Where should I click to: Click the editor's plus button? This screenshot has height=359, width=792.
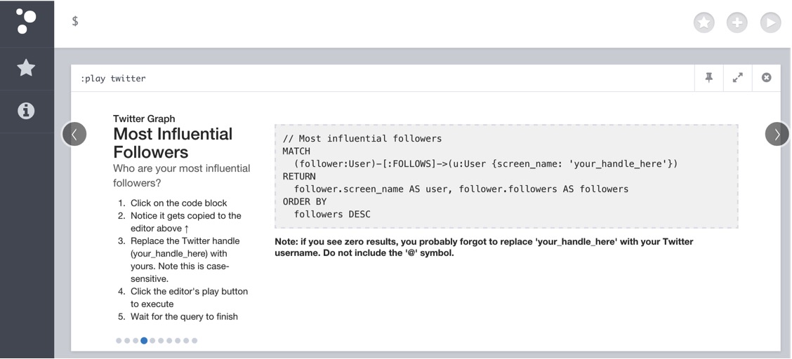tap(737, 22)
